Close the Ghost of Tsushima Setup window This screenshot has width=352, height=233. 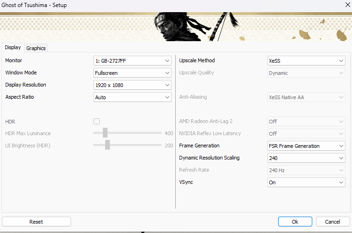point(347,5)
